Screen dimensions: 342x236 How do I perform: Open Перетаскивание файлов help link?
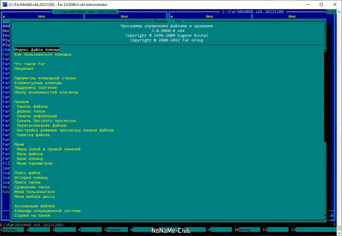[x=41, y=125]
